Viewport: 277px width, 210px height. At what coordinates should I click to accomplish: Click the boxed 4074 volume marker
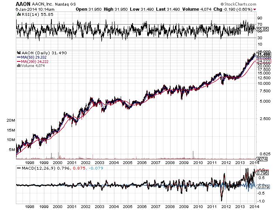point(262,159)
